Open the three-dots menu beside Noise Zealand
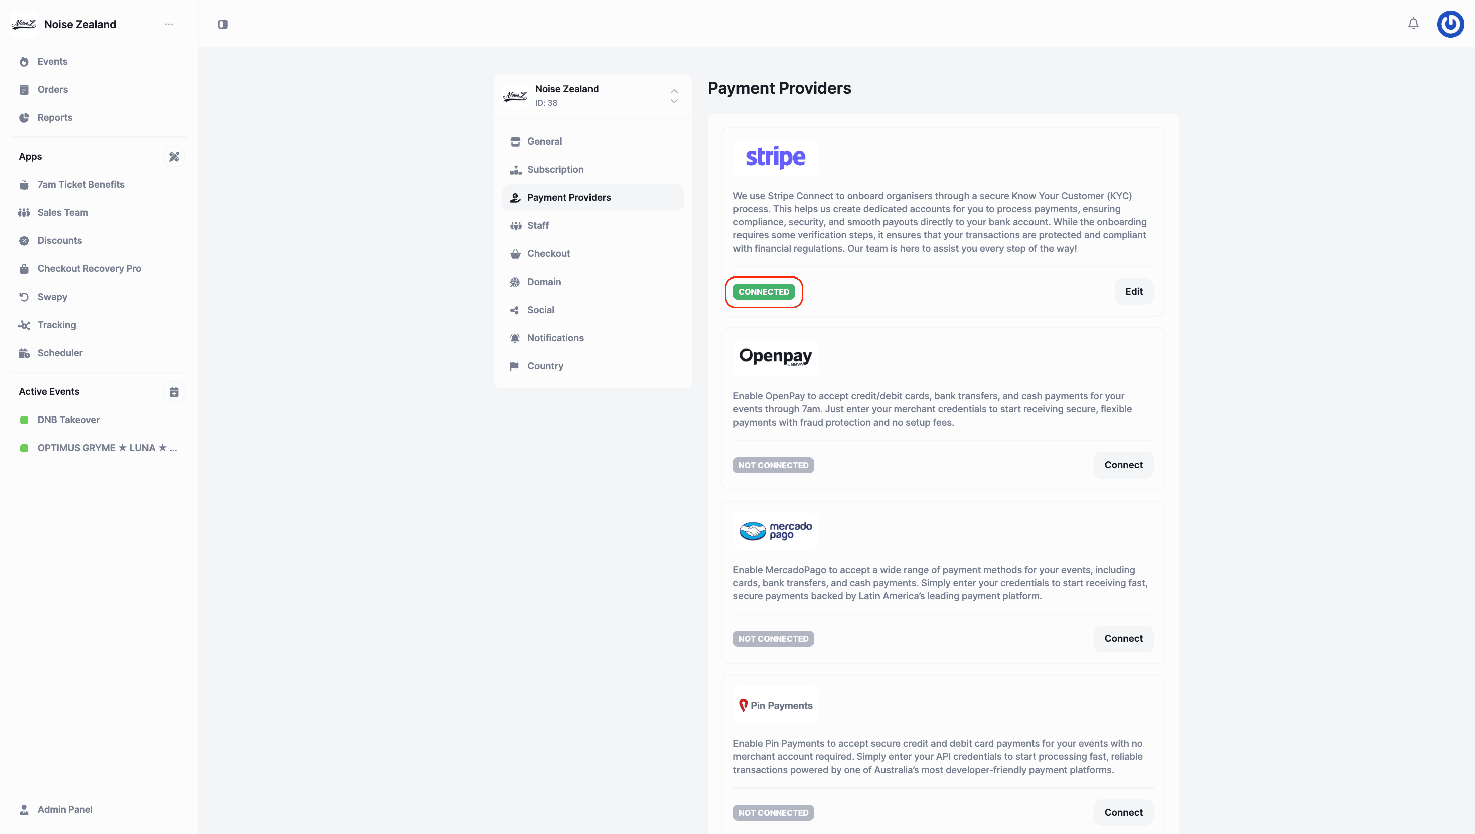The width and height of the screenshot is (1475, 834). coord(169,24)
